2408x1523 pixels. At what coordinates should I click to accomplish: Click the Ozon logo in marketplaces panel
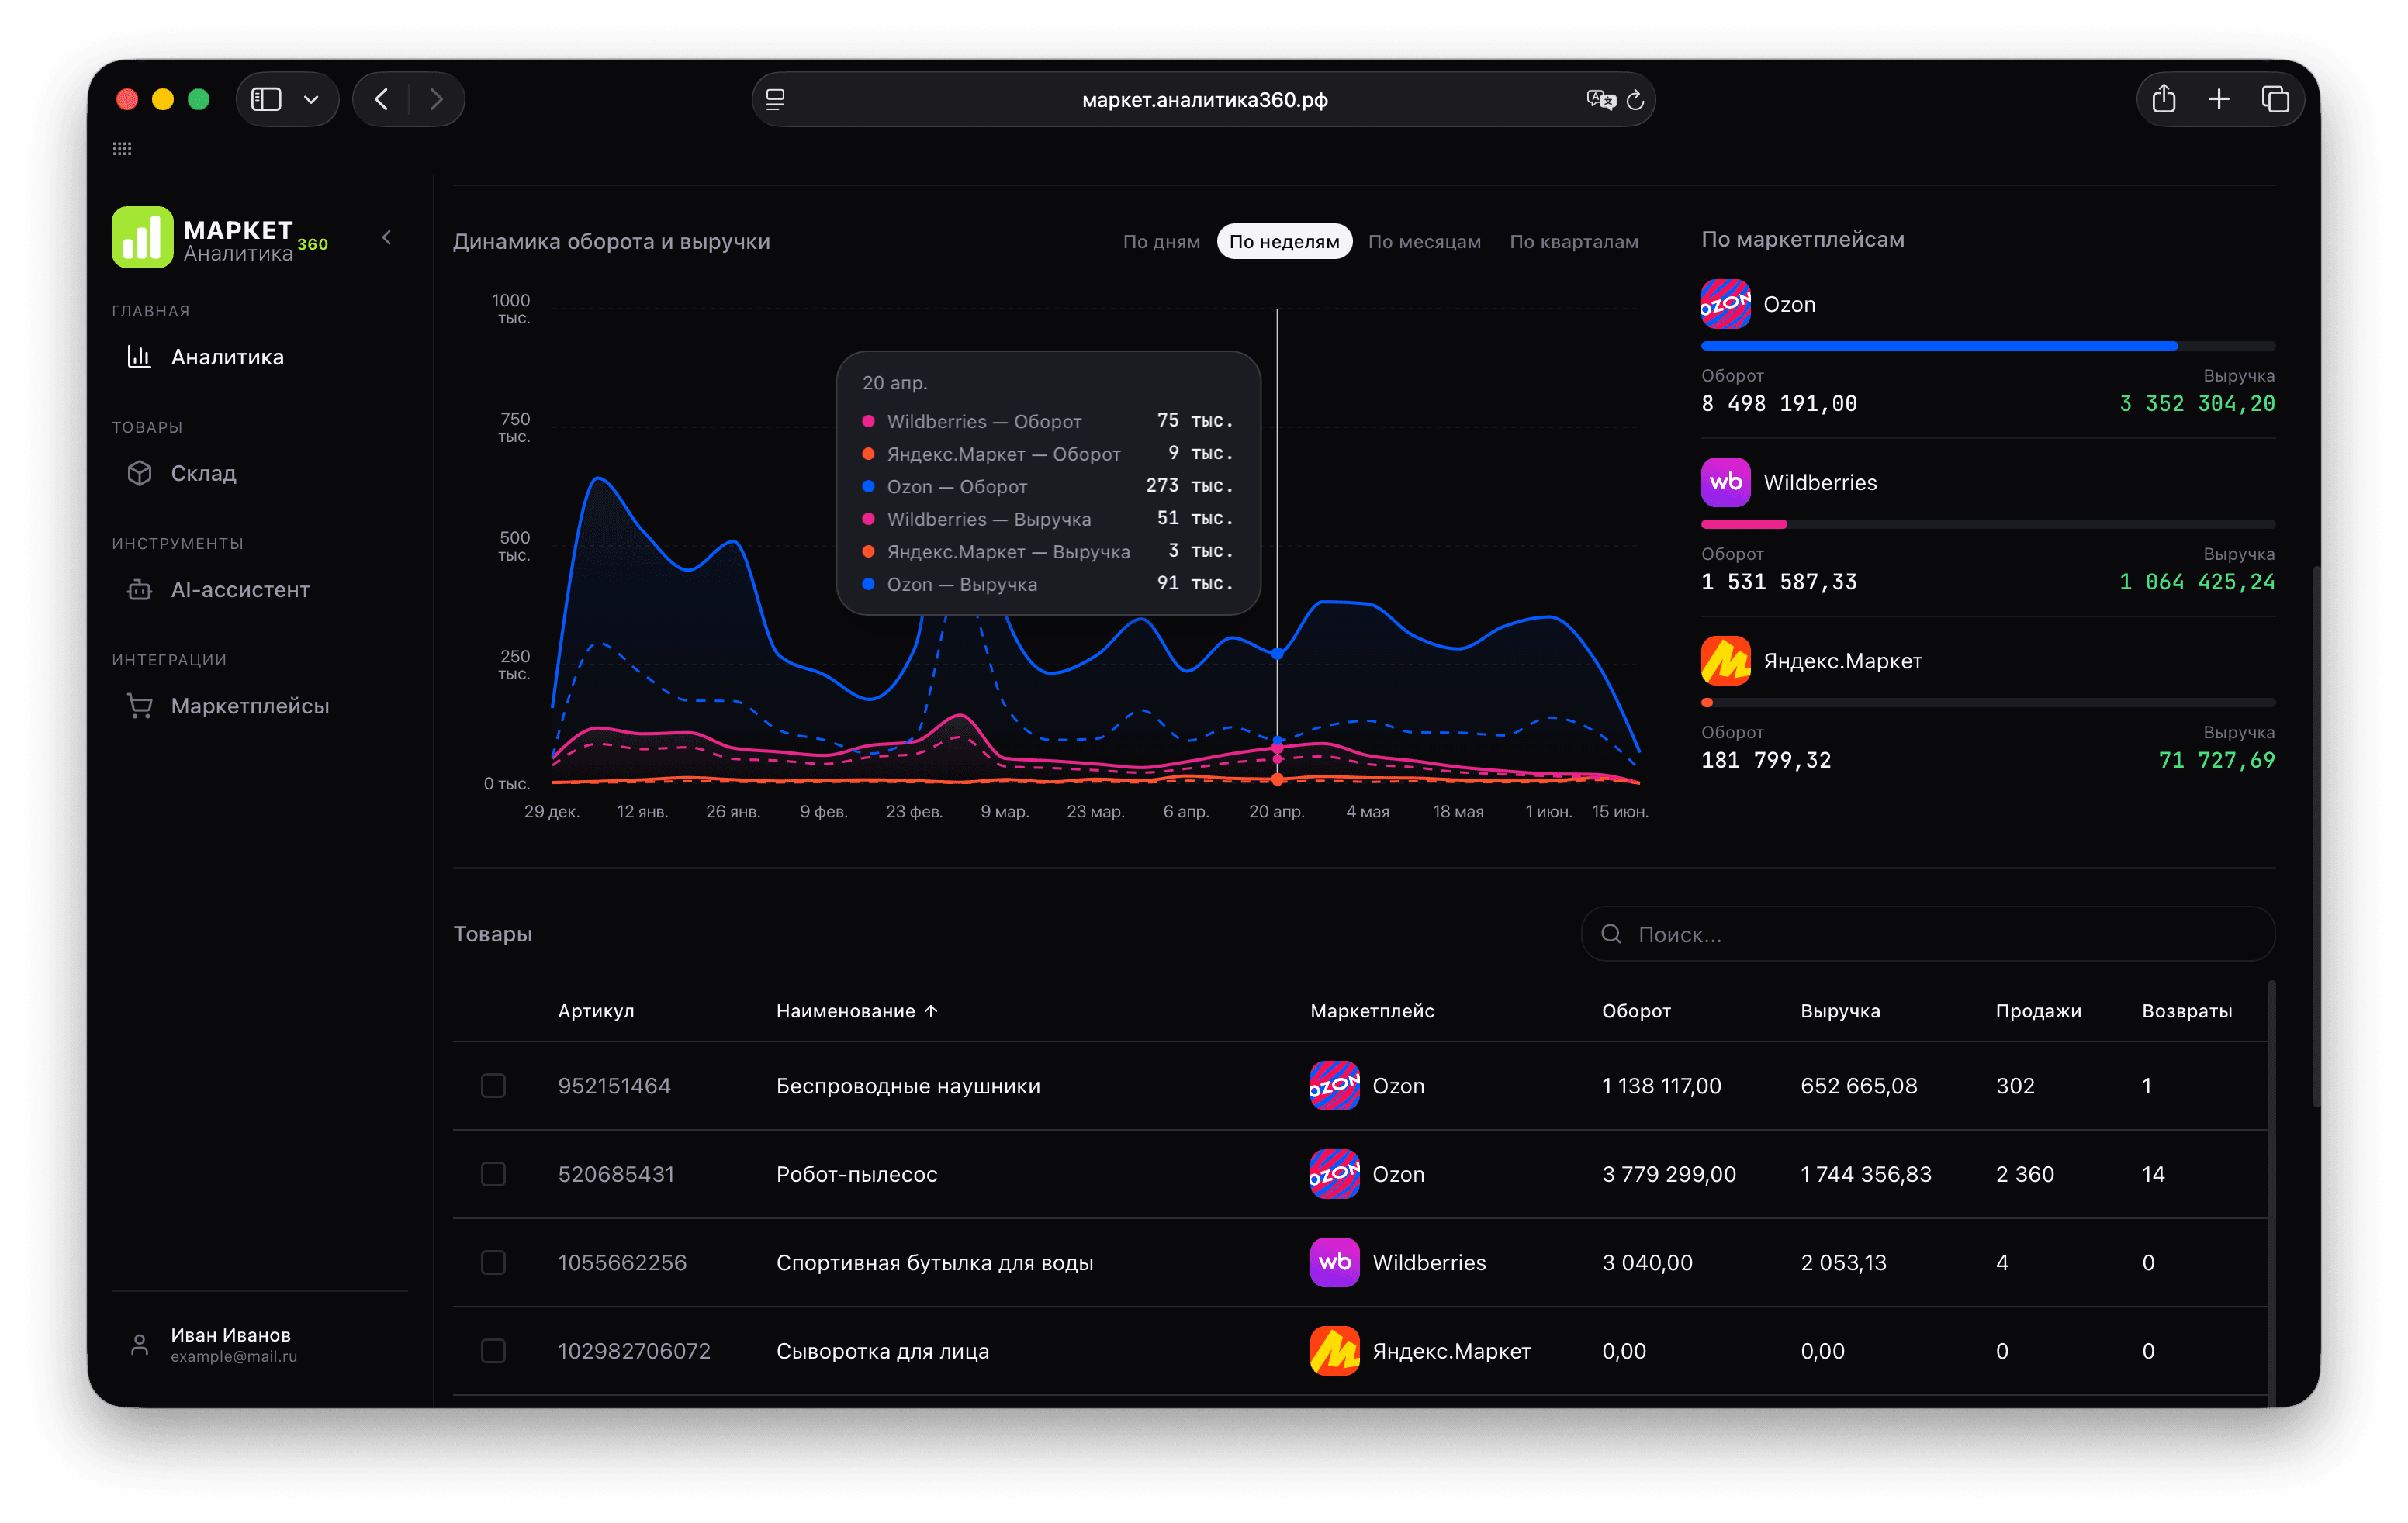[x=1725, y=304]
